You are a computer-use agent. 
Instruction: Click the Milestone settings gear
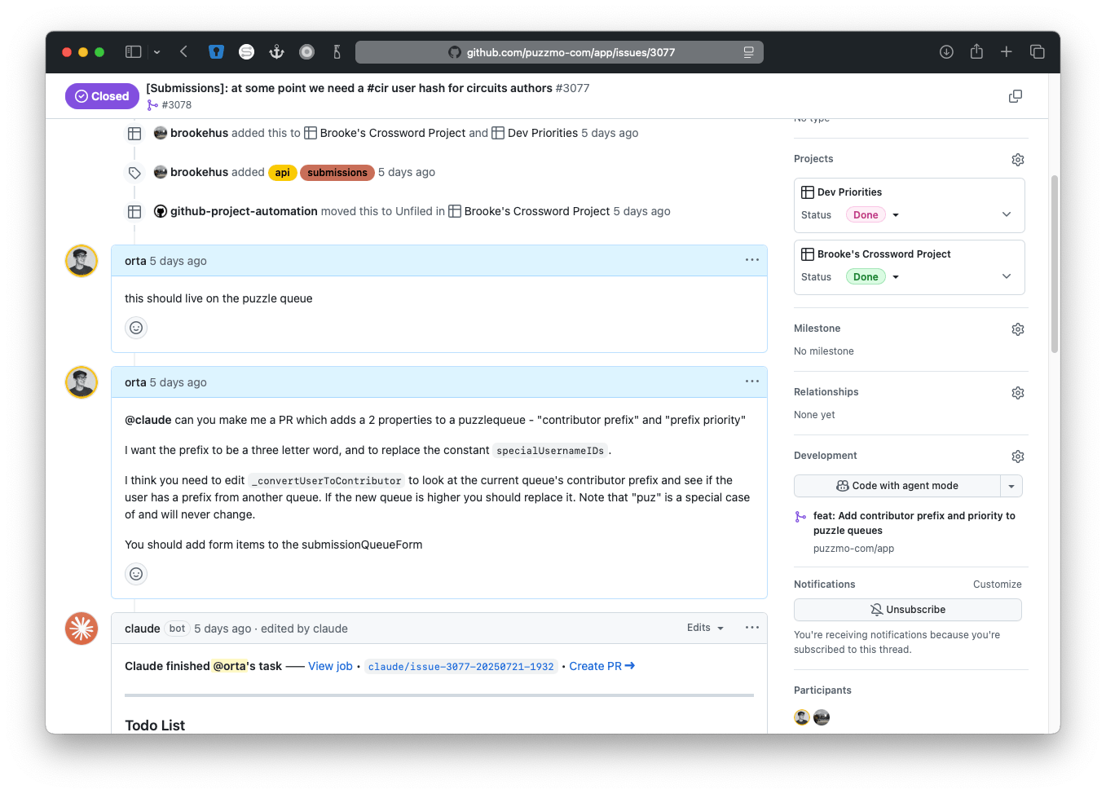(x=1017, y=329)
